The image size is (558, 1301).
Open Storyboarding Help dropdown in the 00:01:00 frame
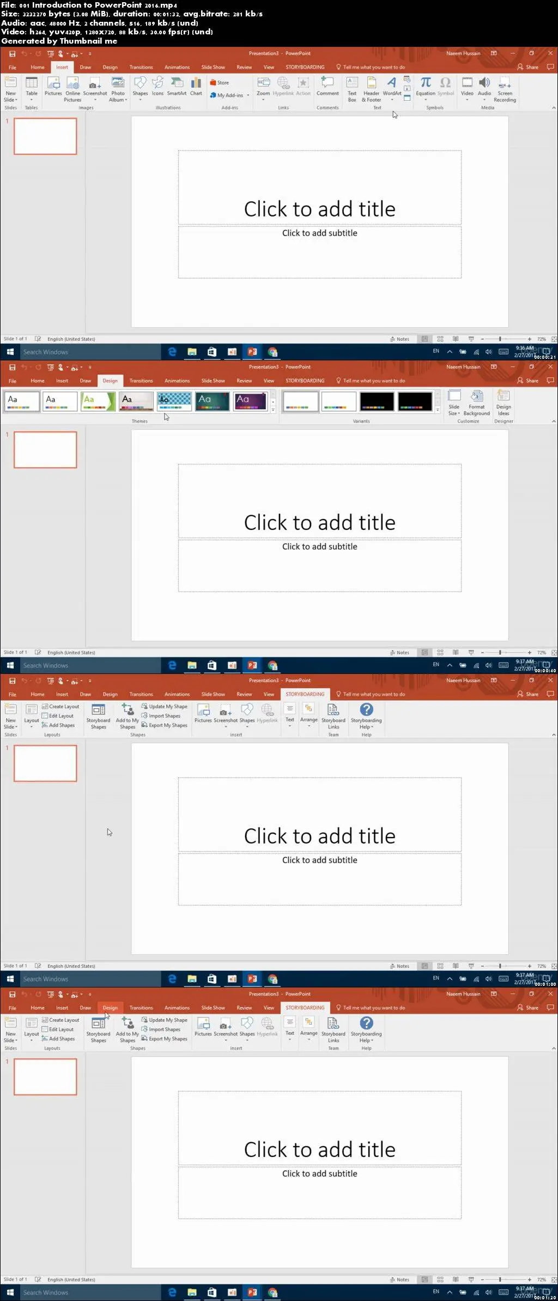pos(366,716)
